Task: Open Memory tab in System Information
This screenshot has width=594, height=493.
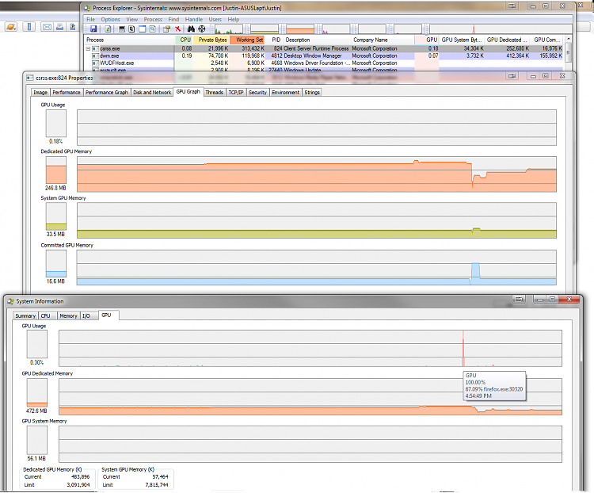Action: pos(69,315)
